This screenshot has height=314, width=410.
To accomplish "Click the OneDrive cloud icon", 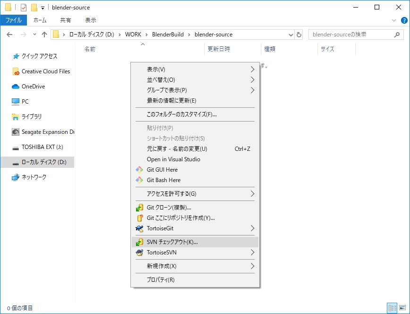I will click(16, 87).
